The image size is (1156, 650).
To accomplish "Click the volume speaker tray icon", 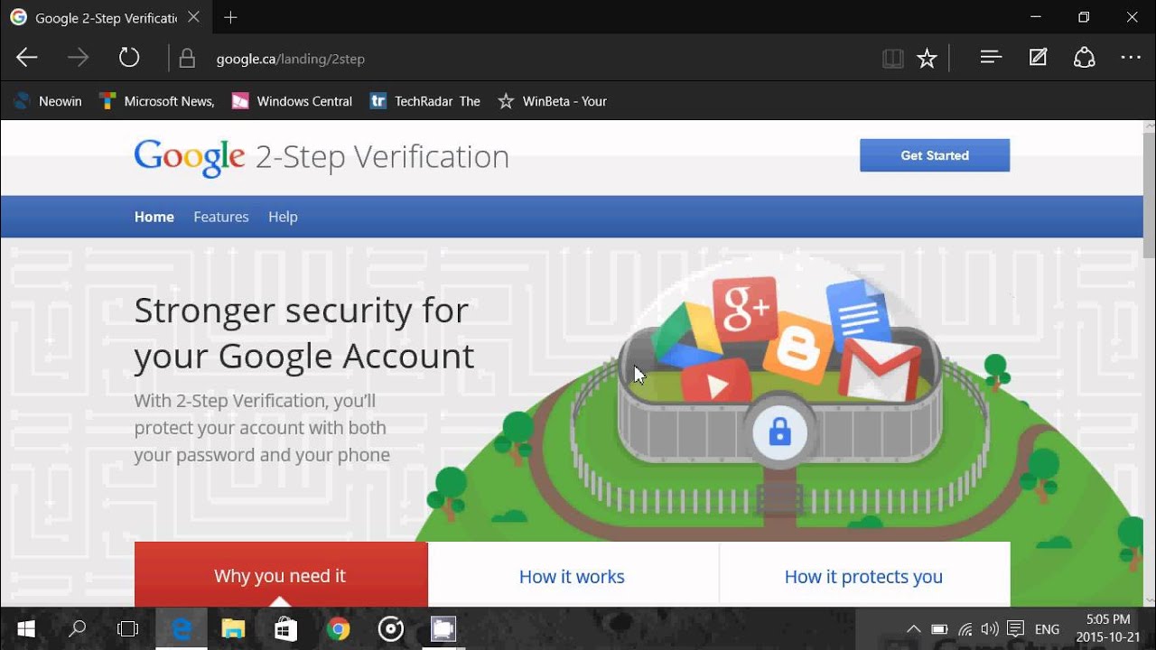I will [990, 629].
